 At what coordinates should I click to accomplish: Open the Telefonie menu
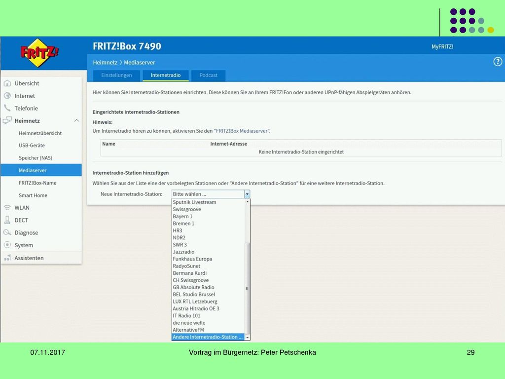(26, 108)
